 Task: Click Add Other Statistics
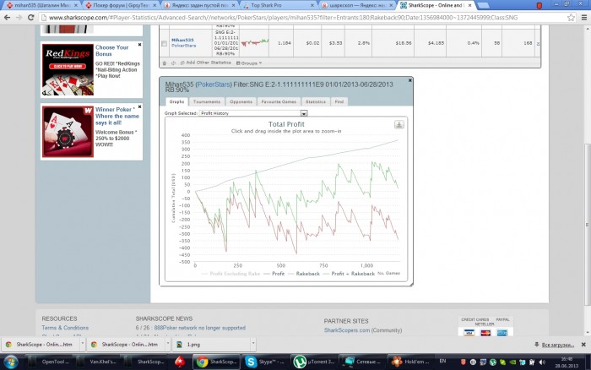(x=205, y=63)
